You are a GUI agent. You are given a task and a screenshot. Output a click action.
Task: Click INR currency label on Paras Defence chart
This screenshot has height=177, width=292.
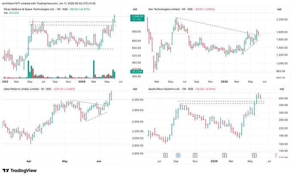click(135, 9)
